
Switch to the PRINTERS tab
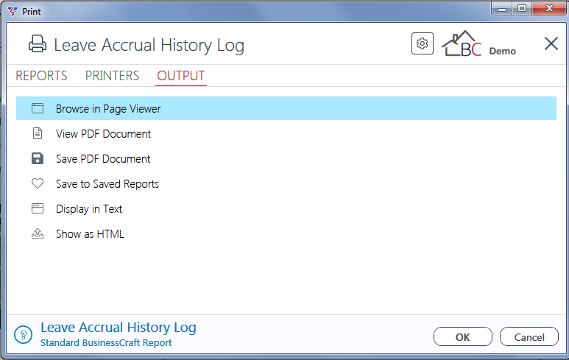pyautogui.click(x=112, y=76)
